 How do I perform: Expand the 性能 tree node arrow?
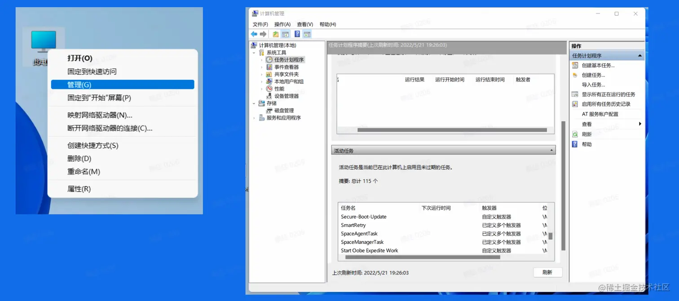262,89
